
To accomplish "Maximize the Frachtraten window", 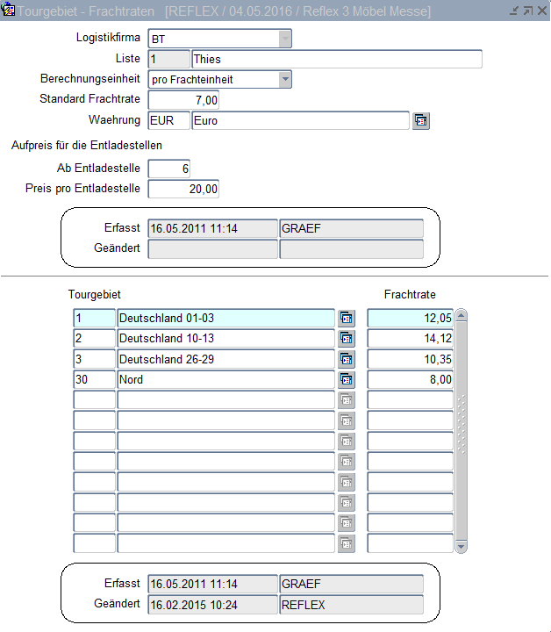I will (527, 11).
